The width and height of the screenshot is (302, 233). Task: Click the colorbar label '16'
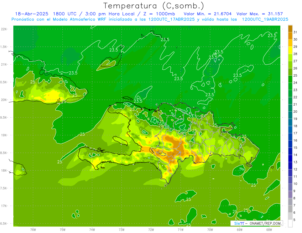[x=295, y=141]
